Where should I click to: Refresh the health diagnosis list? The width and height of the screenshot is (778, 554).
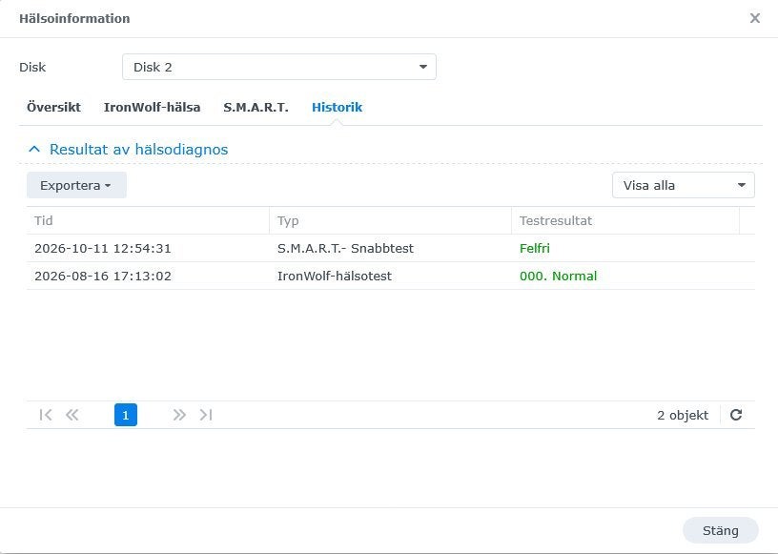point(736,415)
